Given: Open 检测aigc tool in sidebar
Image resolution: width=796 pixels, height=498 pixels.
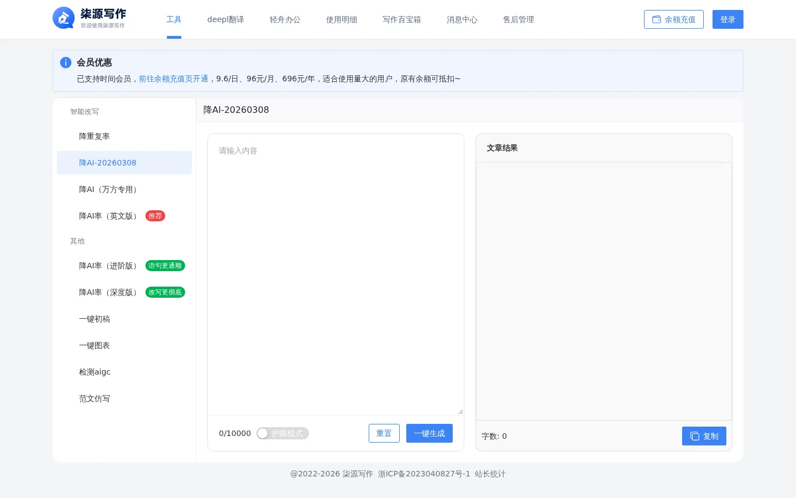Looking at the screenshot, I should click(x=124, y=372).
